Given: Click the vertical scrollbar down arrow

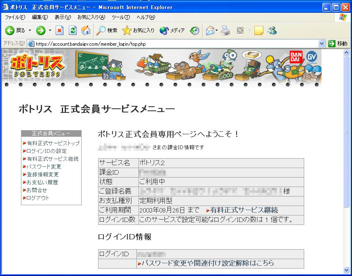Looking at the screenshot, I should [347, 270].
